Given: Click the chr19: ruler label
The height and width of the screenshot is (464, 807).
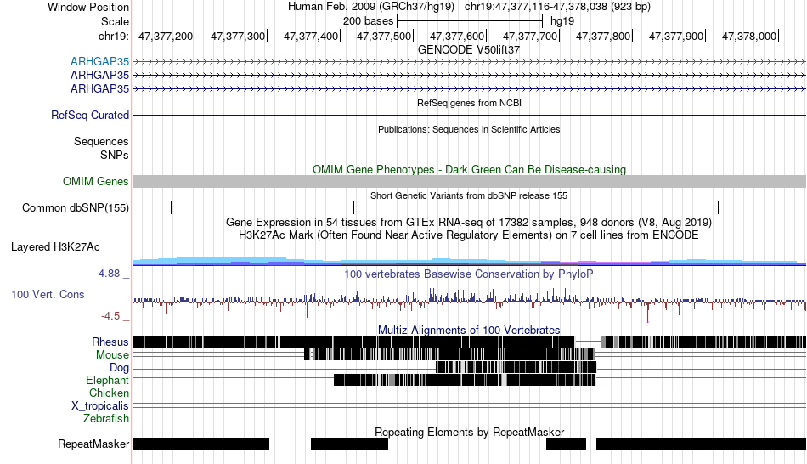Looking at the screenshot, I should pos(114,36).
